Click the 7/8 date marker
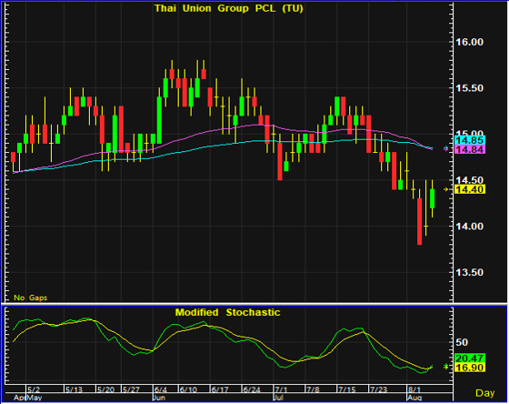509x404 pixels. [x=313, y=389]
